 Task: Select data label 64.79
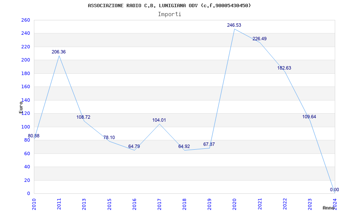click(x=134, y=146)
